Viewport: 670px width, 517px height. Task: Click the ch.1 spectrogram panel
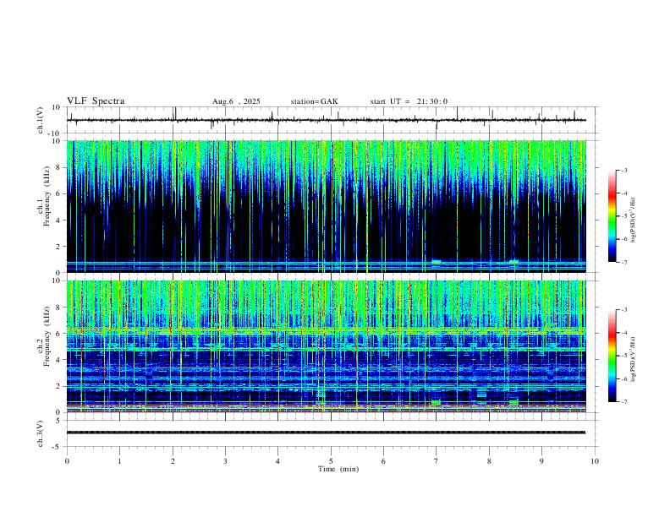pyautogui.click(x=327, y=206)
